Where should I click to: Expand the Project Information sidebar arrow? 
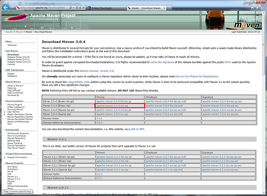(4, 157)
